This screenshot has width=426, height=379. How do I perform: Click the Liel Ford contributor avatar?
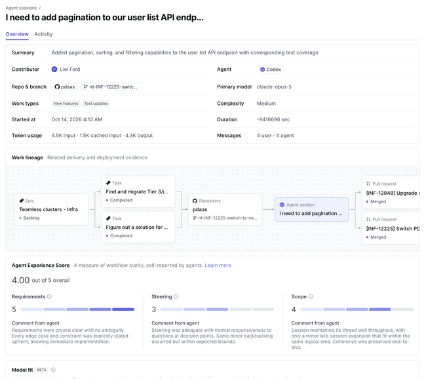point(54,70)
